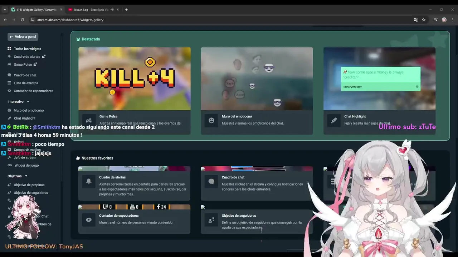Click the Objetivo de seguidores card icon
The image size is (458, 257).
point(211,220)
